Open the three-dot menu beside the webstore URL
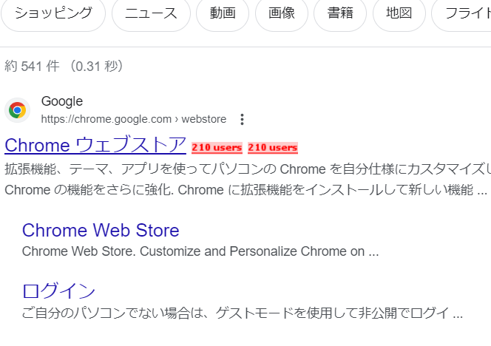Image resolution: width=491 pixels, height=346 pixels. click(242, 119)
